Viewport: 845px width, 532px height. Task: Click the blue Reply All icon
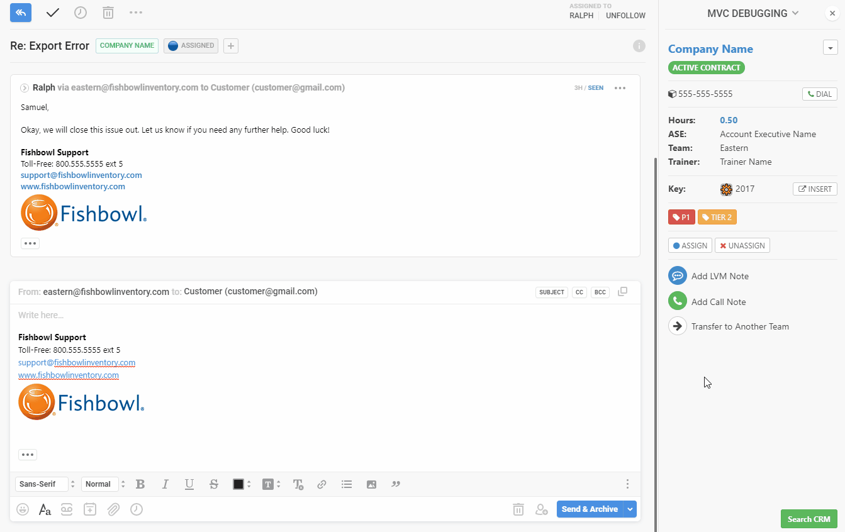(20, 13)
